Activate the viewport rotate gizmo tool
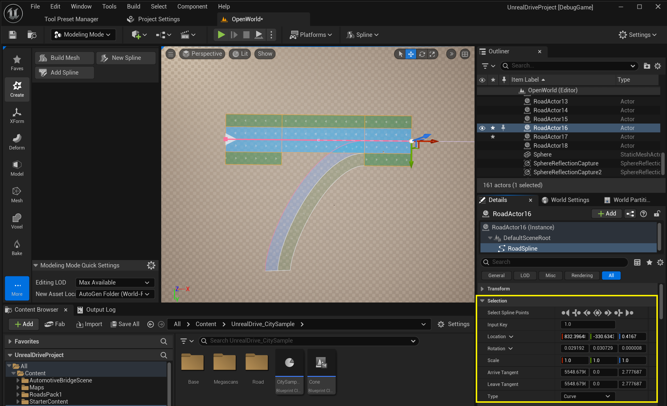Viewport: 667px width, 406px height. tap(422, 54)
